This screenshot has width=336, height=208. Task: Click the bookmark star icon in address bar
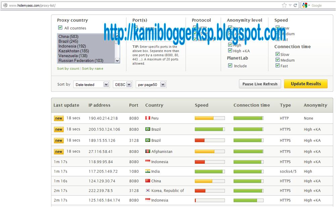tap(284, 5)
